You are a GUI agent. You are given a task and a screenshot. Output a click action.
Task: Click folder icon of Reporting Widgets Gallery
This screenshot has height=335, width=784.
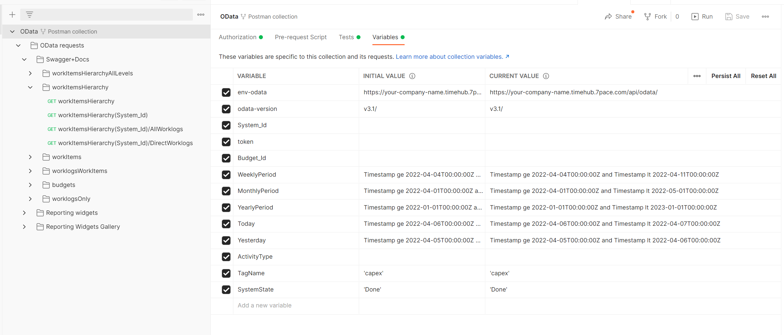pos(40,227)
